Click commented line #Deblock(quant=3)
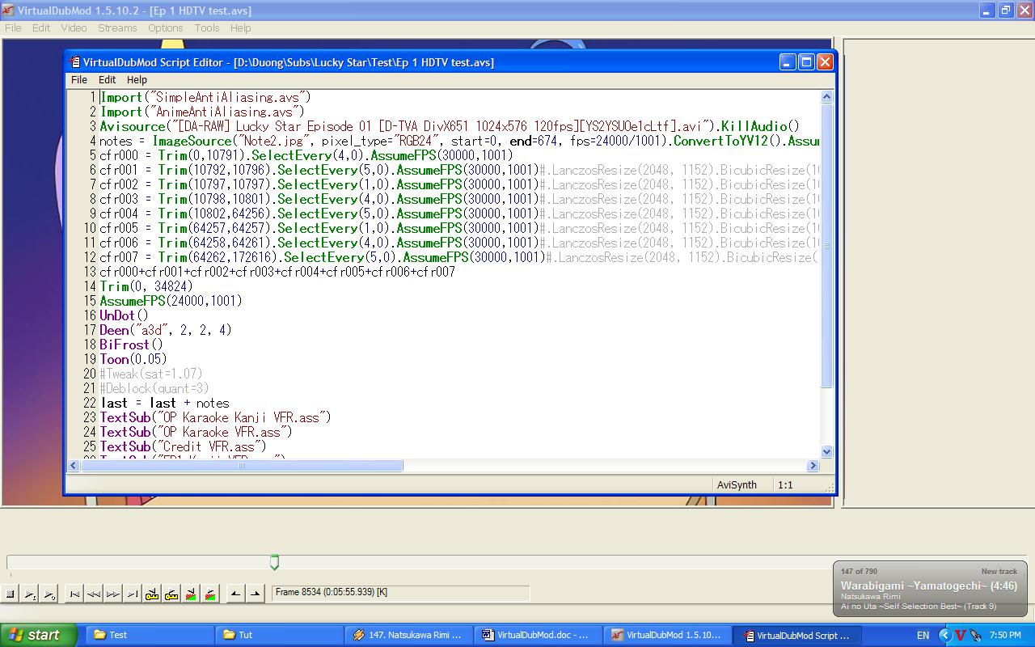Image resolution: width=1035 pixels, height=647 pixels. click(x=154, y=388)
